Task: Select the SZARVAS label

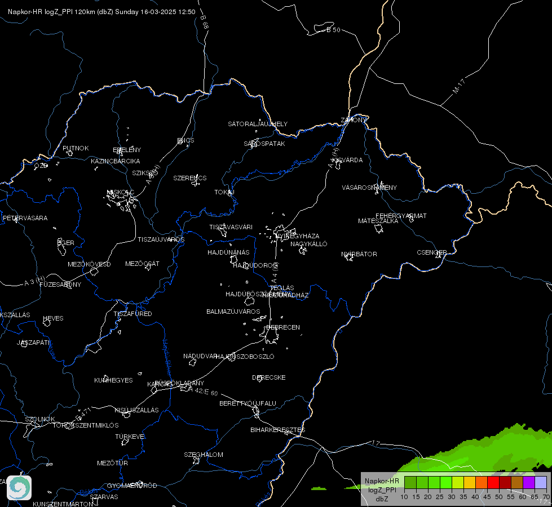Action: point(104,497)
